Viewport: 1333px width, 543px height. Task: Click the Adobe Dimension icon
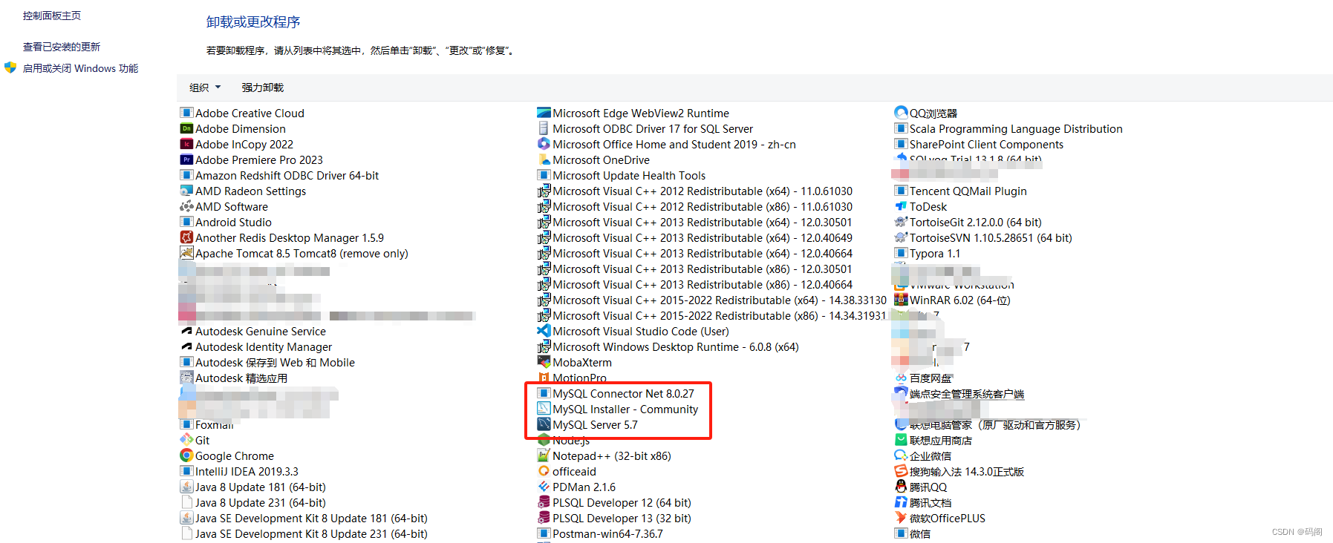186,128
